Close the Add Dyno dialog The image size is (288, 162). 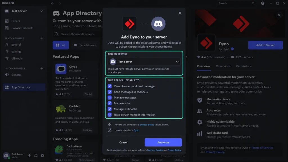tap(180, 13)
